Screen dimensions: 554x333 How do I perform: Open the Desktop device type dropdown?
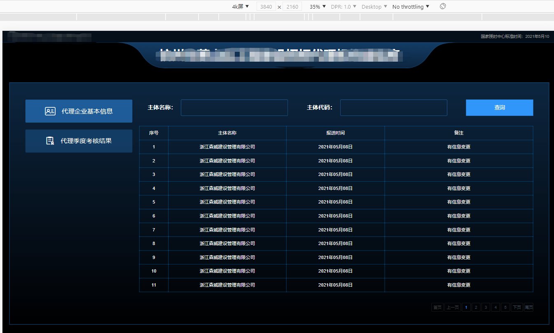[374, 7]
